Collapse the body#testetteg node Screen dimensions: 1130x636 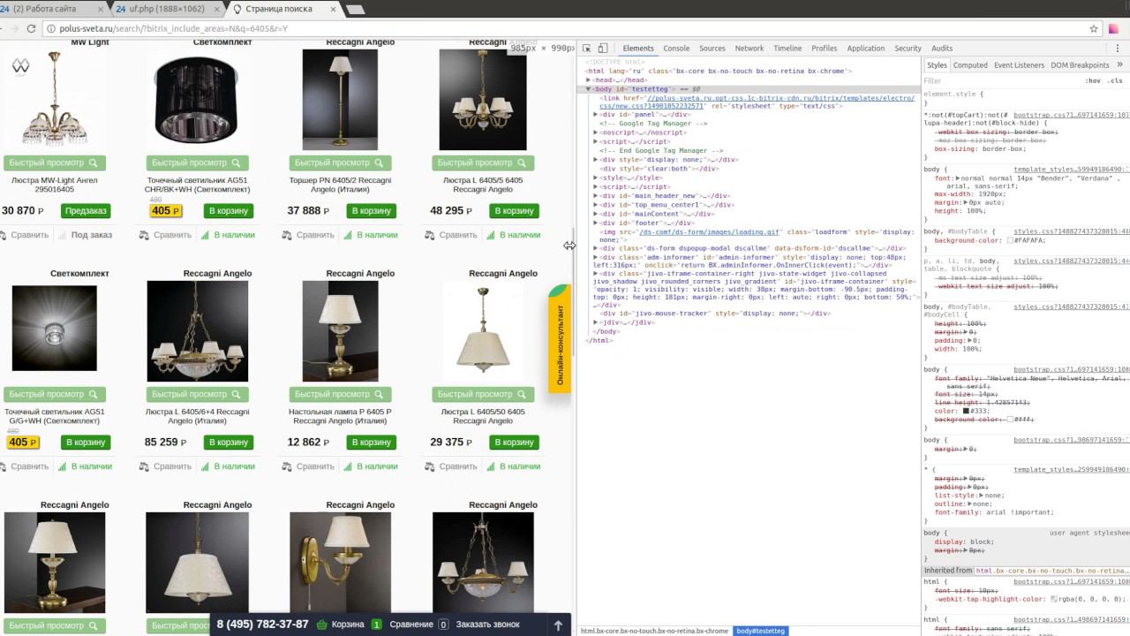589,89
